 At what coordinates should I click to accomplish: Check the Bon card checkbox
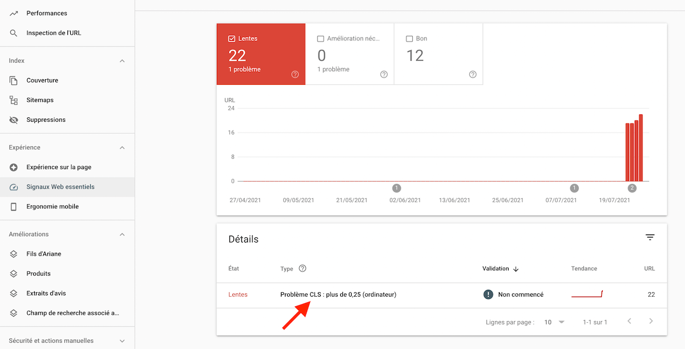pos(409,39)
